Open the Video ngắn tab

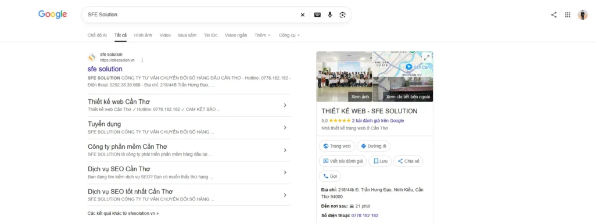236,35
